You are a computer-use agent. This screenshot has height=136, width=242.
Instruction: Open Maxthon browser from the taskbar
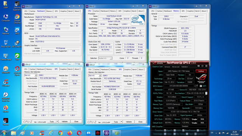[88, 133]
